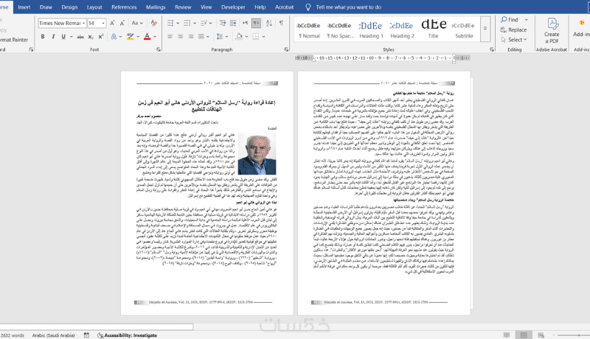590x339 pixels.
Task: Apply Text Effects glowing A icon
Action: coord(114,36)
